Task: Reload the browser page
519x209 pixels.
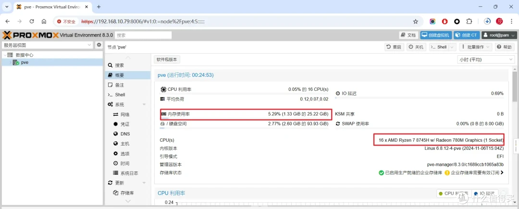Action: tap(32, 22)
